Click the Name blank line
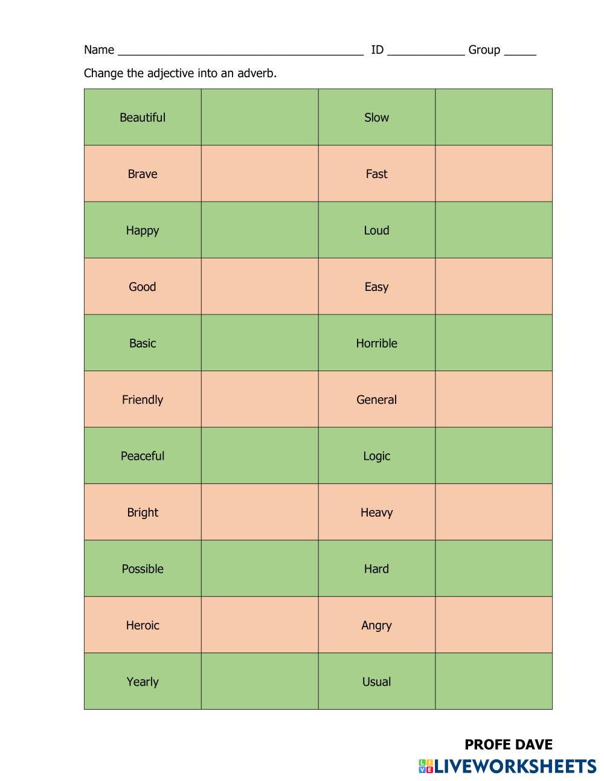The width and height of the screenshot is (604, 781). pos(240,50)
